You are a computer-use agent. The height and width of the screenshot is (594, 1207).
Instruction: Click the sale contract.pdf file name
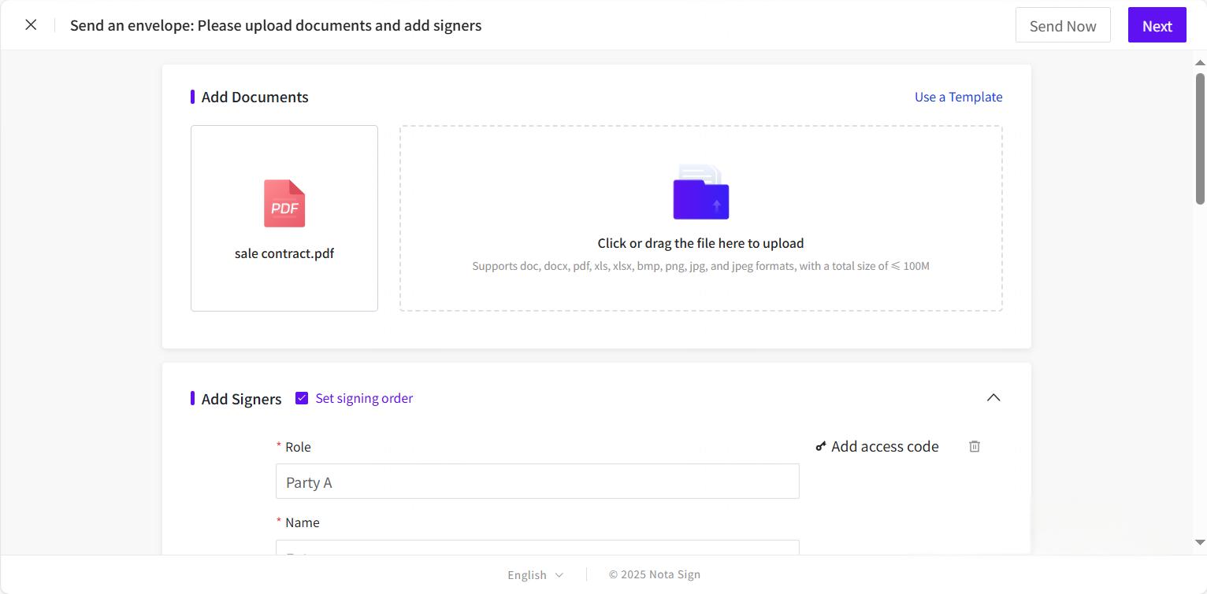coord(284,253)
